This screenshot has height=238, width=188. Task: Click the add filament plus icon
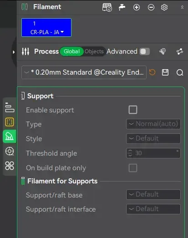pyautogui.click(x=137, y=7)
